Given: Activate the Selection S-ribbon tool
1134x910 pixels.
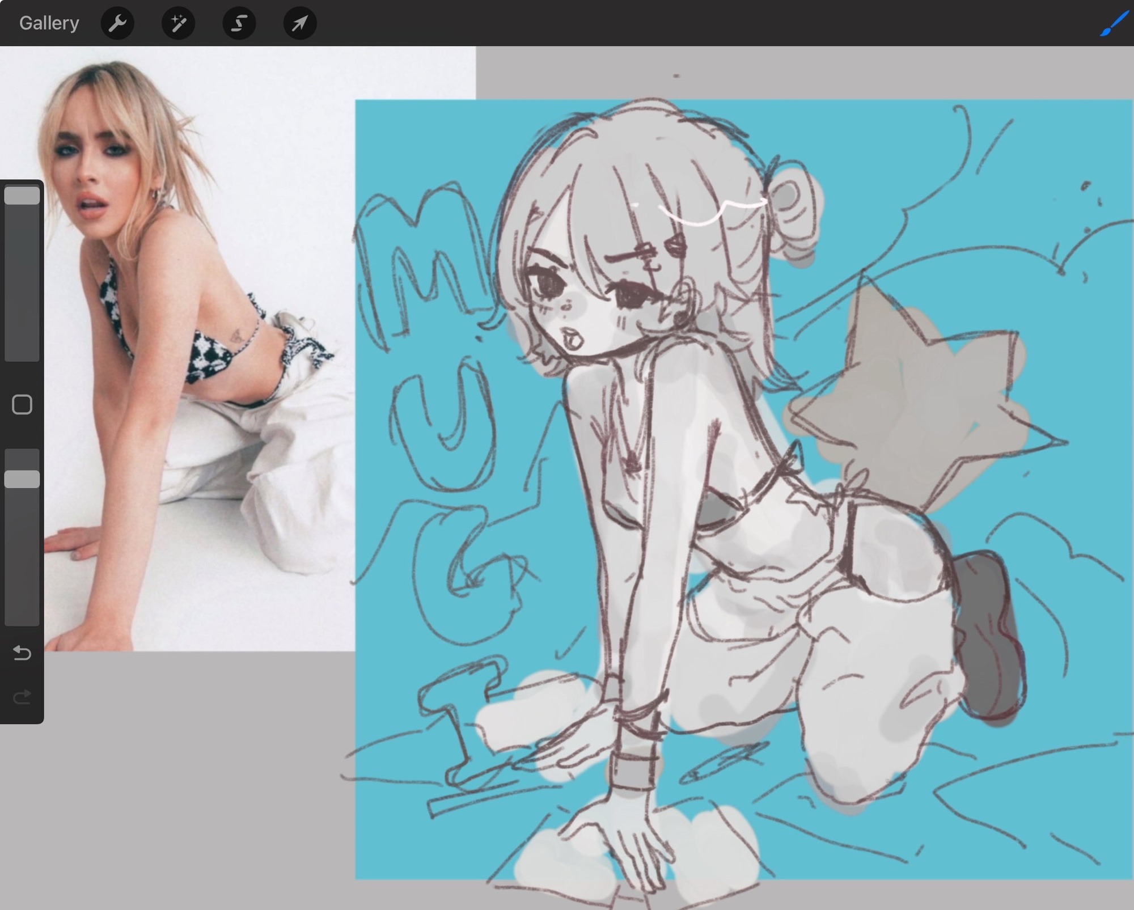Looking at the screenshot, I should coord(239,23).
